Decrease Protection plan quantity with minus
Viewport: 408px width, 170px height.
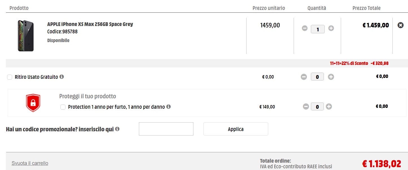click(306, 106)
